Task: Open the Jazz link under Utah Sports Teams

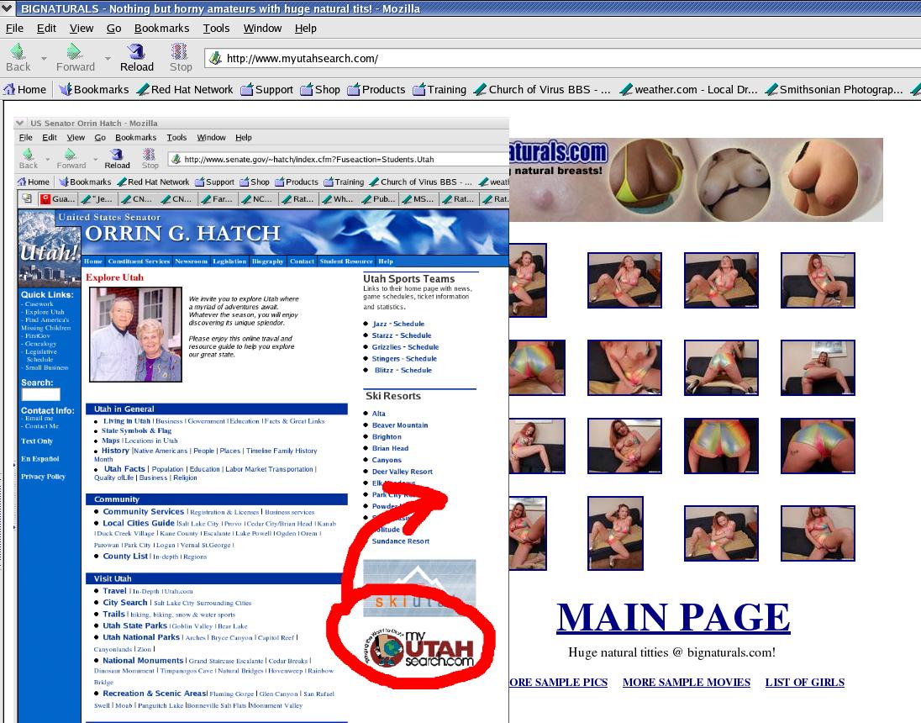Action: pyautogui.click(x=380, y=324)
